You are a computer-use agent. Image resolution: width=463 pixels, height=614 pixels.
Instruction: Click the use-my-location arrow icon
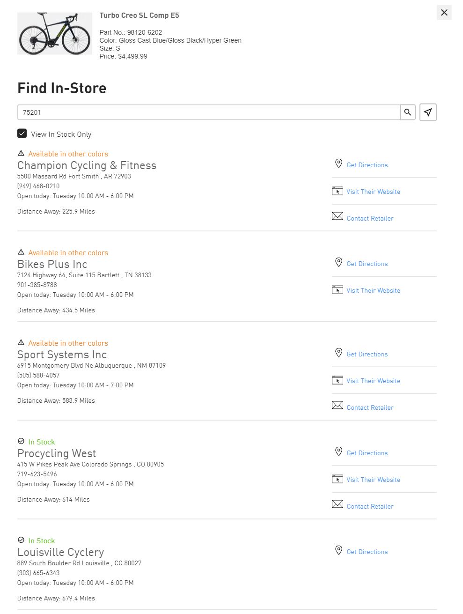pos(428,112)
